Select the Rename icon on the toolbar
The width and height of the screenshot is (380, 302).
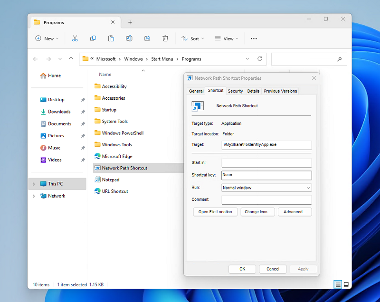tap(129, 38)
